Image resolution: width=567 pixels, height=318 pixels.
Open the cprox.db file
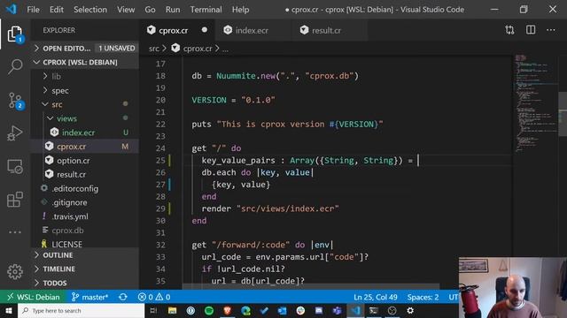point(85,231)
